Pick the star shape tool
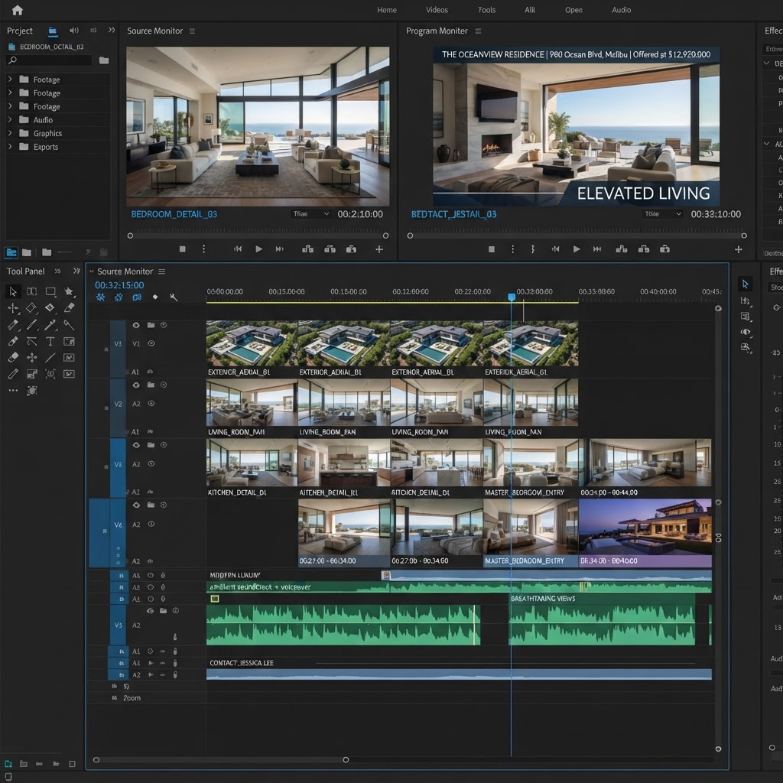This screenshot has width=783, height=783. pos(69,291)
